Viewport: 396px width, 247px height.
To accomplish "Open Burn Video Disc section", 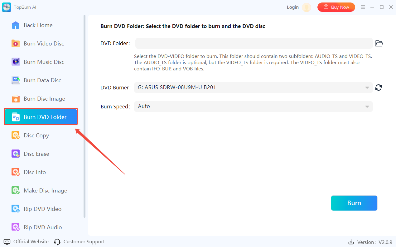I will coord(44,44).
